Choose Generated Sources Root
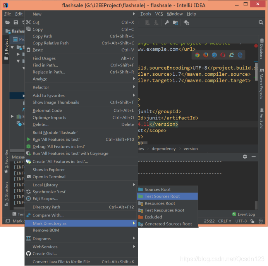 point(167,224)
